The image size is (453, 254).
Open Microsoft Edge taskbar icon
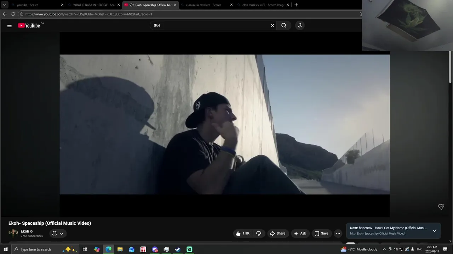(108, 249)
